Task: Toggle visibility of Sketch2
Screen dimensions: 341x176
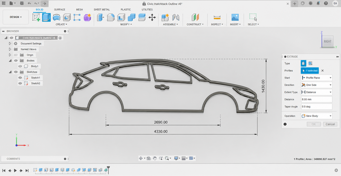Action: [20, 83]
